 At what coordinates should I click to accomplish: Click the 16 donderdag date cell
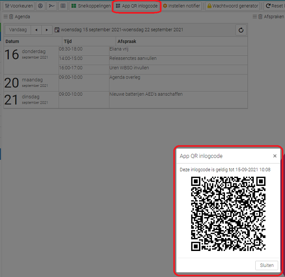[x=31, y=60]
